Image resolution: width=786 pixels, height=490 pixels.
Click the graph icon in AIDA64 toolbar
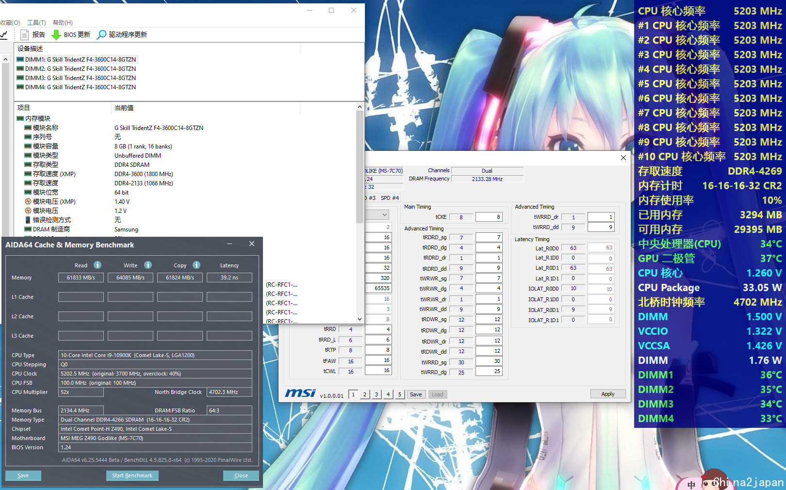[4, 34]
